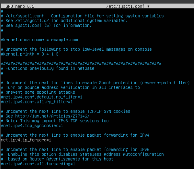Viewport: 194px width, 169px height.
Task: Click line '# Functions previously found in netbase'
Action: (48, 68)
